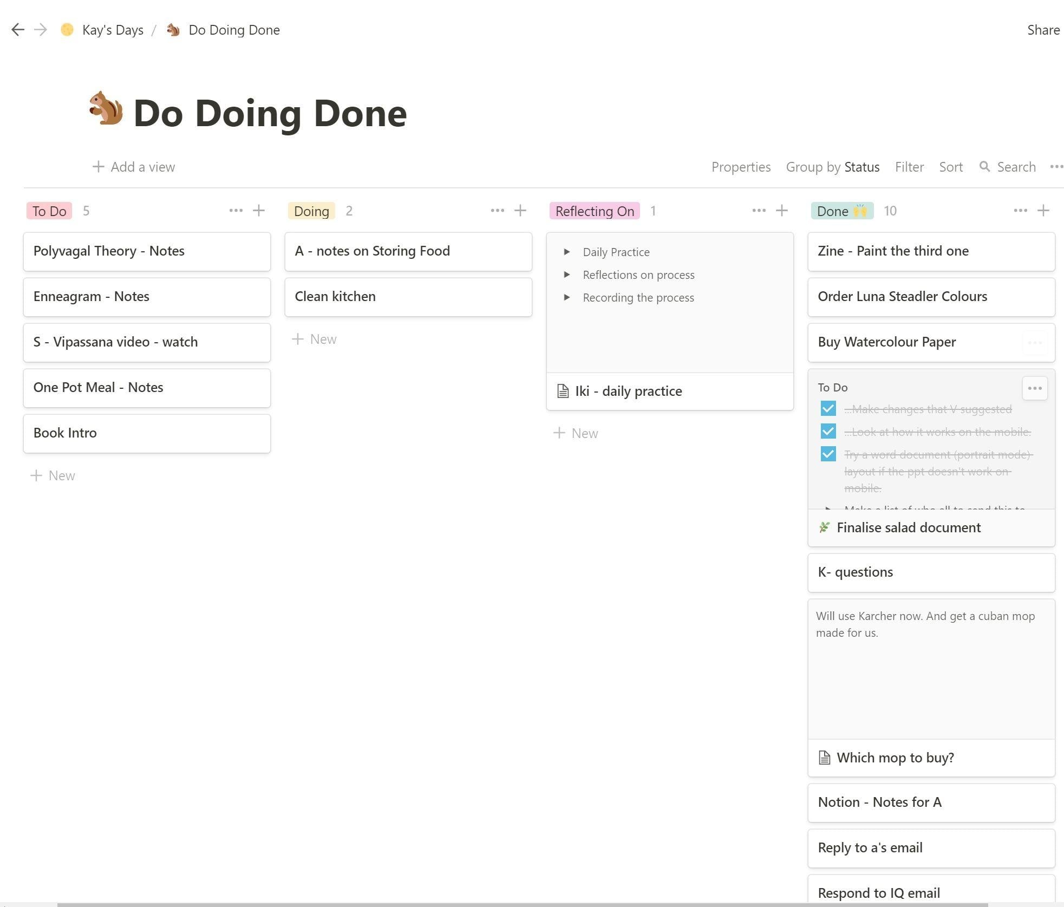The width and height of the screenshot is (1064, 907).
Task: Open Reflecting On column options menu
Action: [759, 211]
